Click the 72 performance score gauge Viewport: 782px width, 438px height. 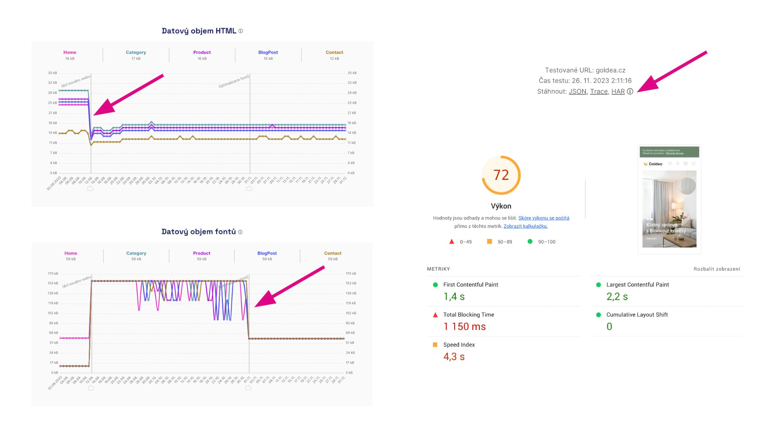501,175
